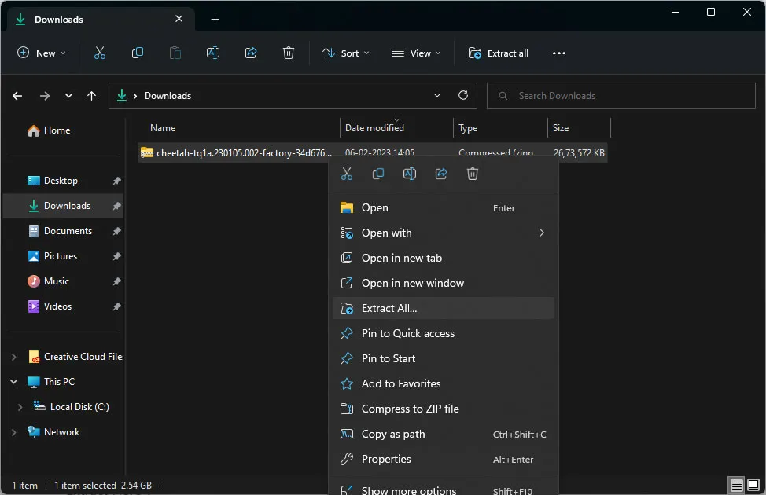766x495 pixels.
Task: Pin to Quick access from the context menu
Action: [407, 333]
